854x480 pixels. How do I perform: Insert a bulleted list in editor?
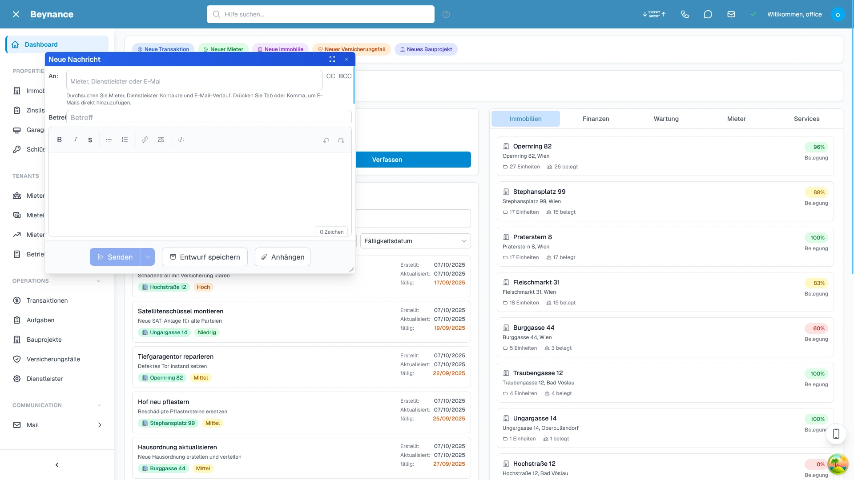[x=109, y=140]
